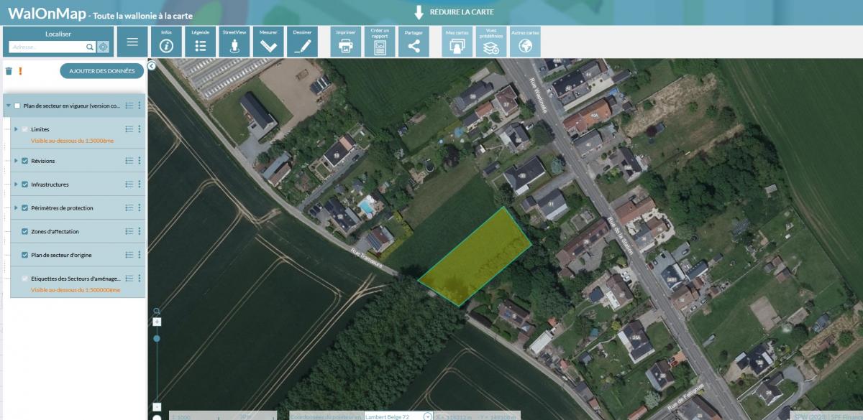Uncheck the Révisions layer checkbox
This screenshot has height=420, width=863.
point(25,161)
